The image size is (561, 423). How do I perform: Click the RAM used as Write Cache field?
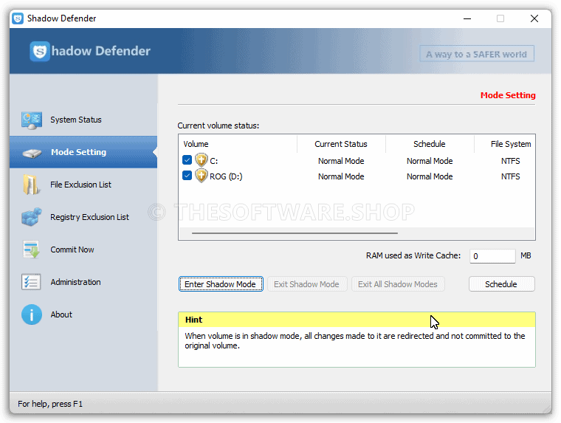pos(492,256)
